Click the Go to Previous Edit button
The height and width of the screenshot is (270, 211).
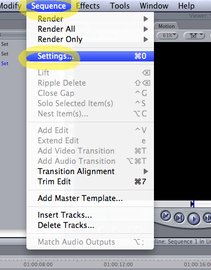click(165, 216)
